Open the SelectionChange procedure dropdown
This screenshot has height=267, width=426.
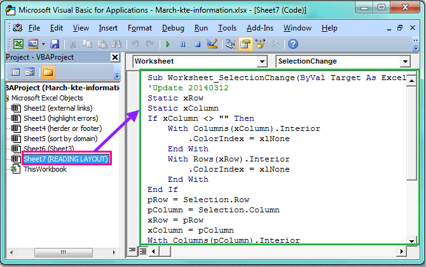405,62
